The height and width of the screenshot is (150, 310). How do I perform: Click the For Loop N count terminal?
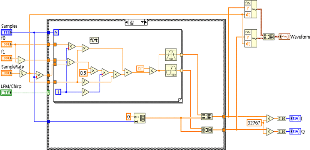tap(56, 33)
